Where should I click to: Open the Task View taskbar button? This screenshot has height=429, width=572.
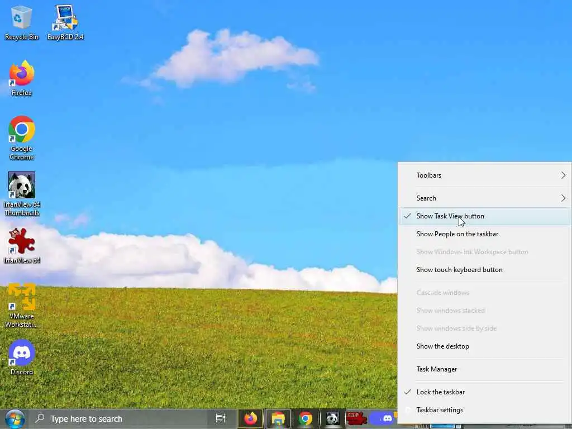click(x=220, y=418)
